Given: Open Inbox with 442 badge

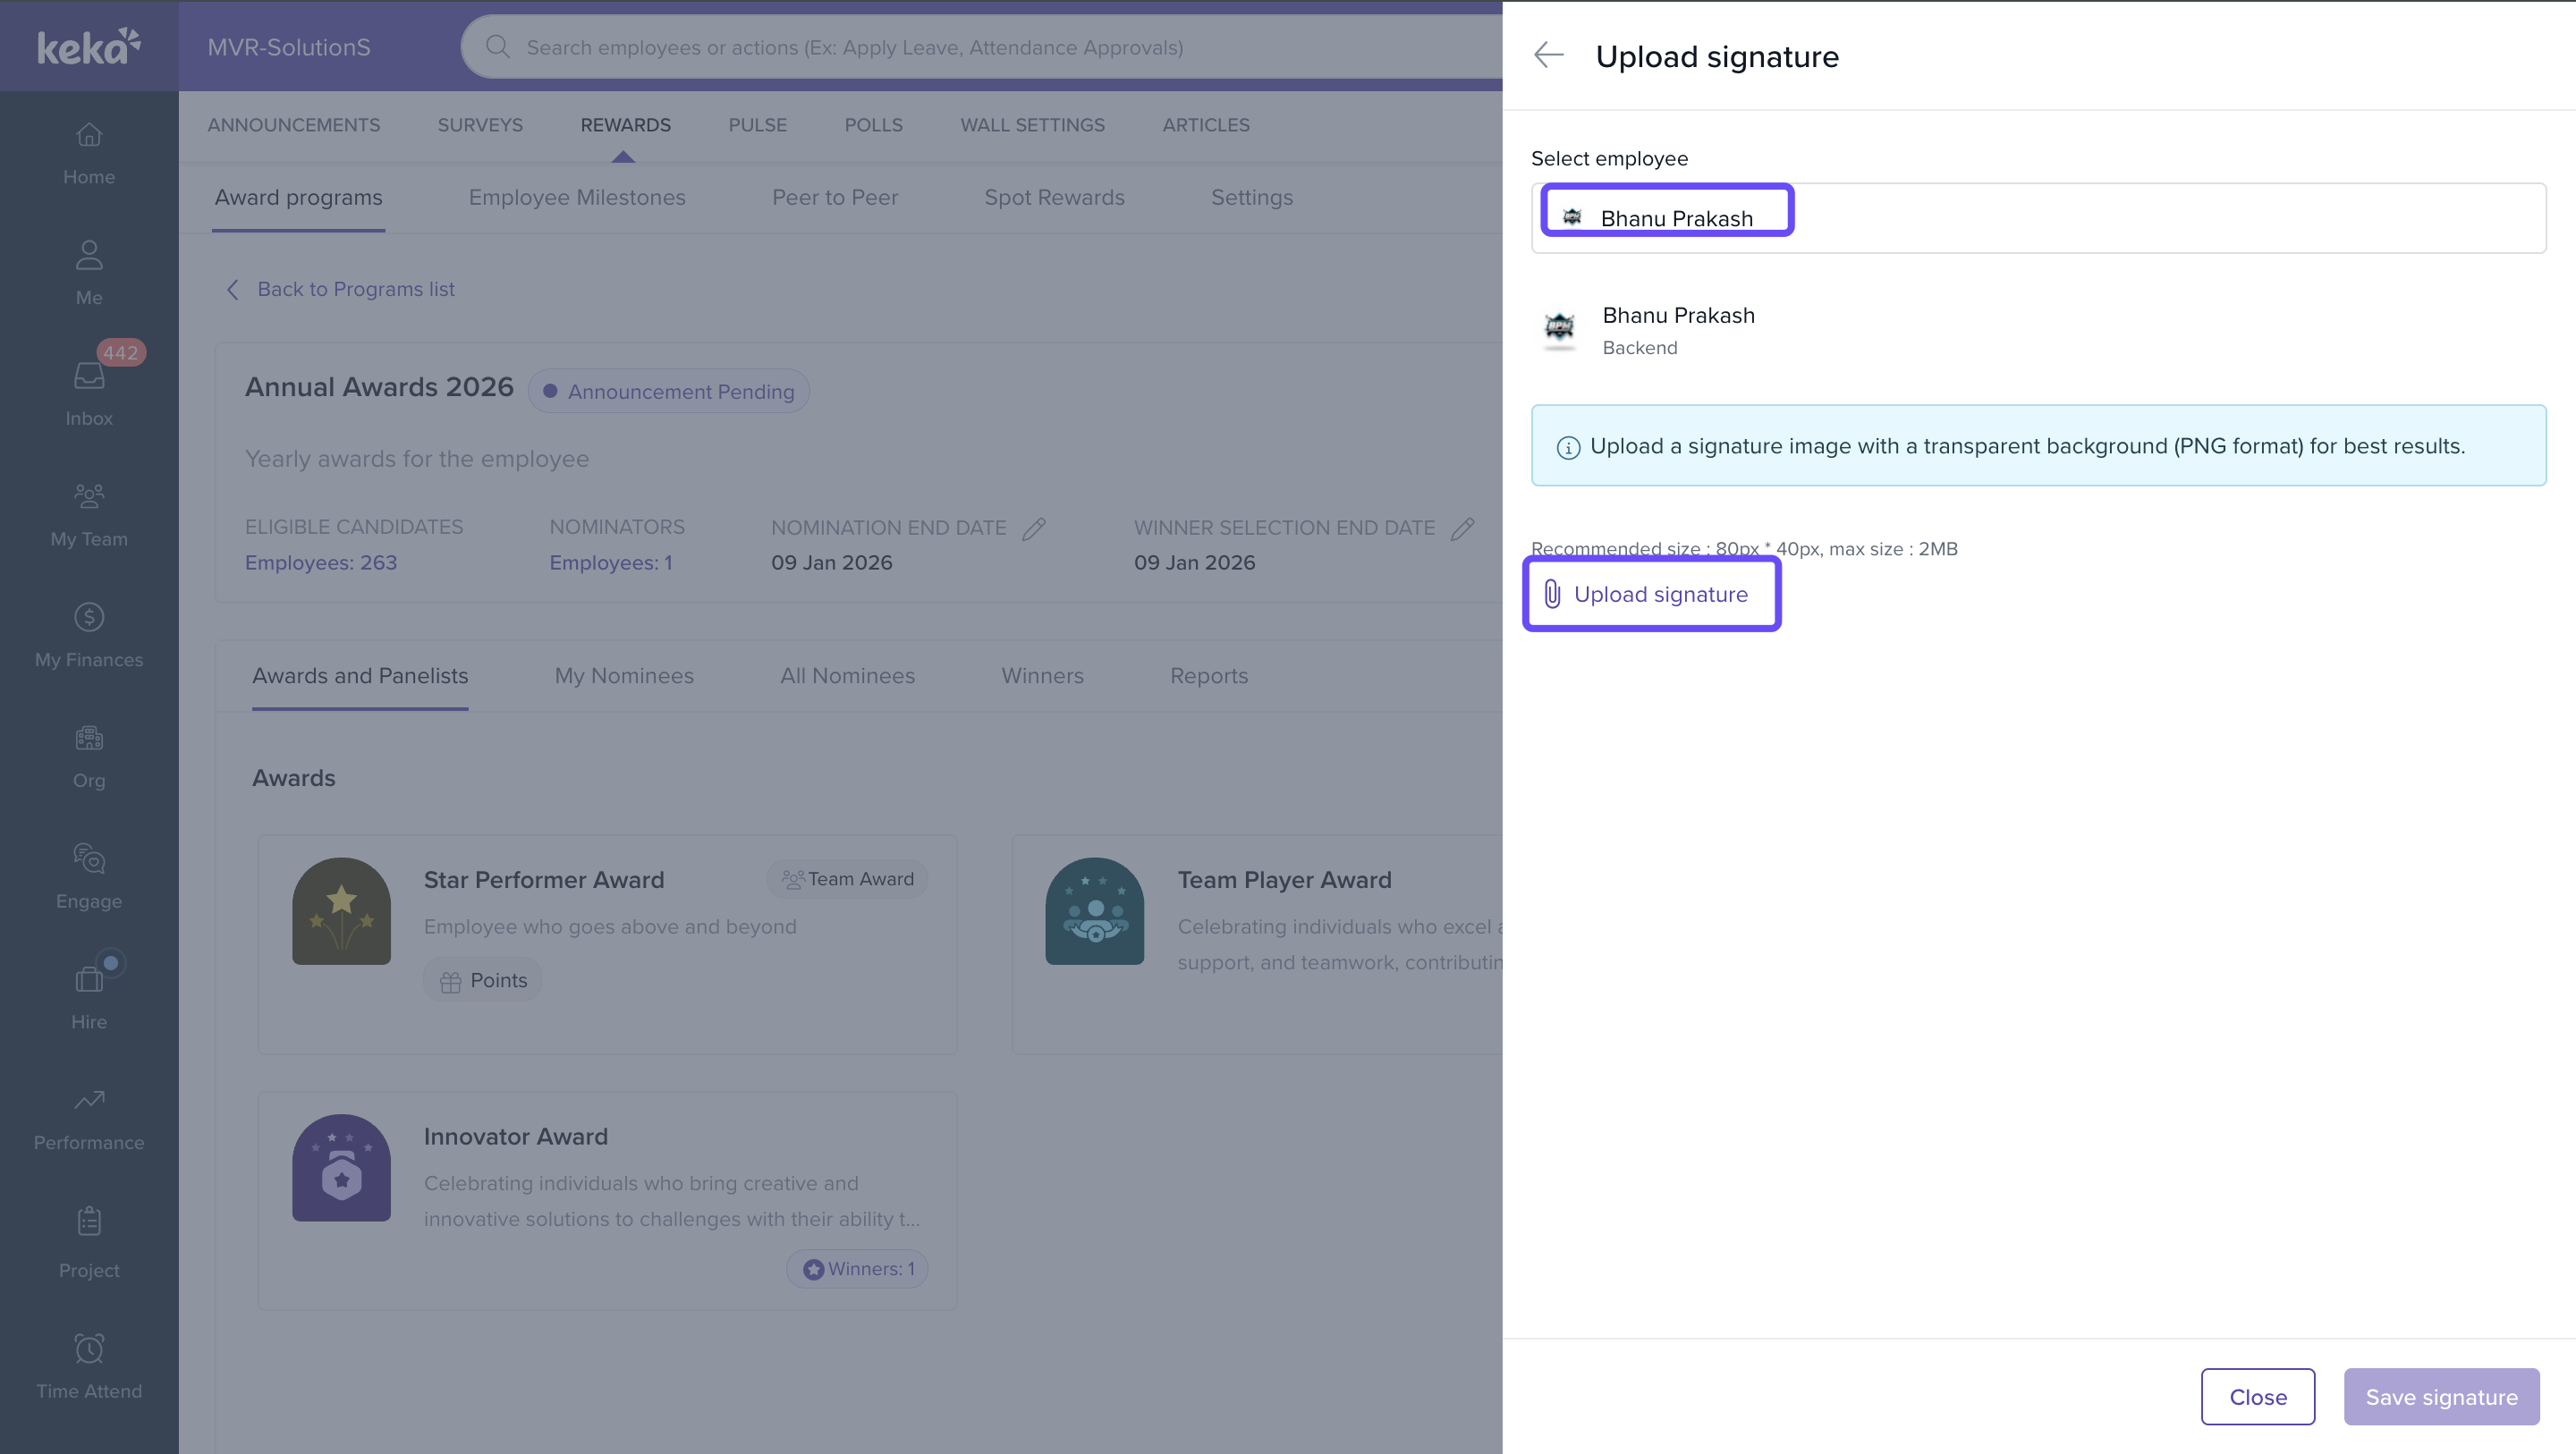Looking at the screenshot, I should (89, 391).
